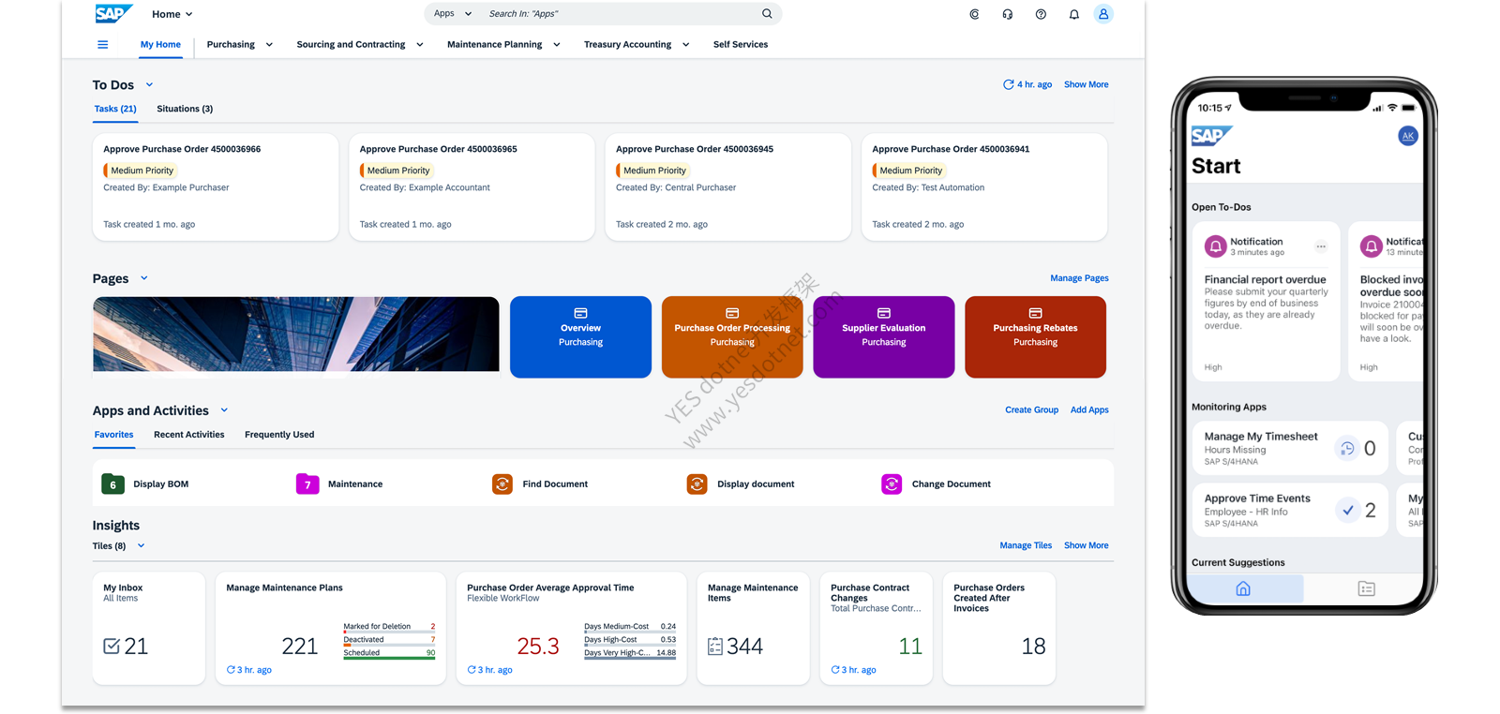Screen dimensions: 1500x714
Task: Open Purchase Order Average Approval Time tile
Action: point(571,628)
